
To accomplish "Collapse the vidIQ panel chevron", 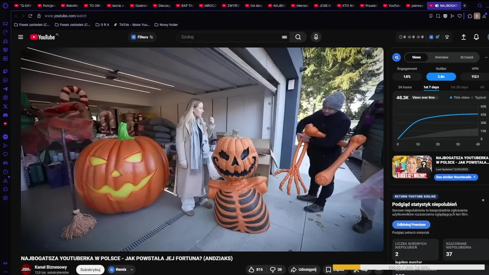I will (x=486, y=57).
